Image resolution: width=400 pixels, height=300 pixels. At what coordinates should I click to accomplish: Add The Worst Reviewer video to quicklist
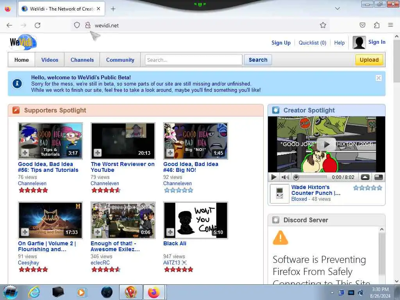click(x=97, y=153)
